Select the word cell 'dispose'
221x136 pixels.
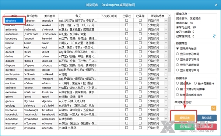(x=14, y=65)
